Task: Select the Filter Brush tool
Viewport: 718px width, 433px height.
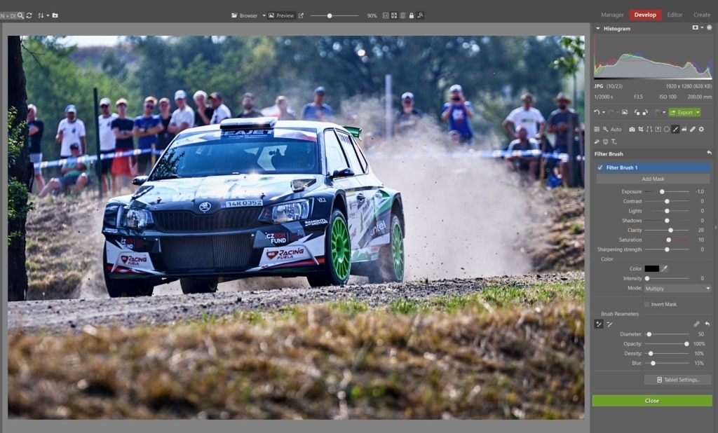Action: [675, 130]
